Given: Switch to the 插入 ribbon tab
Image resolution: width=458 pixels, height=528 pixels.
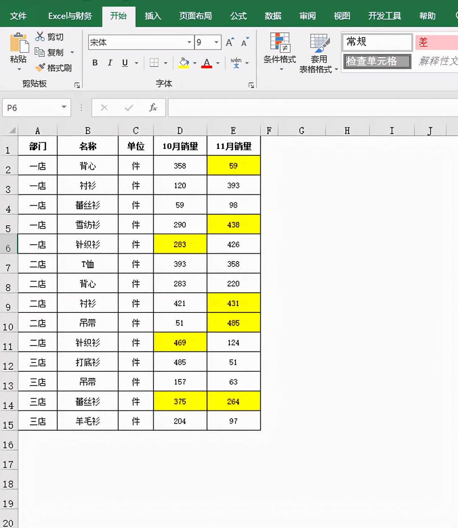Looking at the screenshot, I should coord(153,16).
